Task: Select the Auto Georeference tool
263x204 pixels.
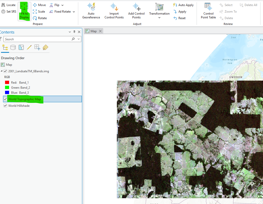Action: point(91,11)
